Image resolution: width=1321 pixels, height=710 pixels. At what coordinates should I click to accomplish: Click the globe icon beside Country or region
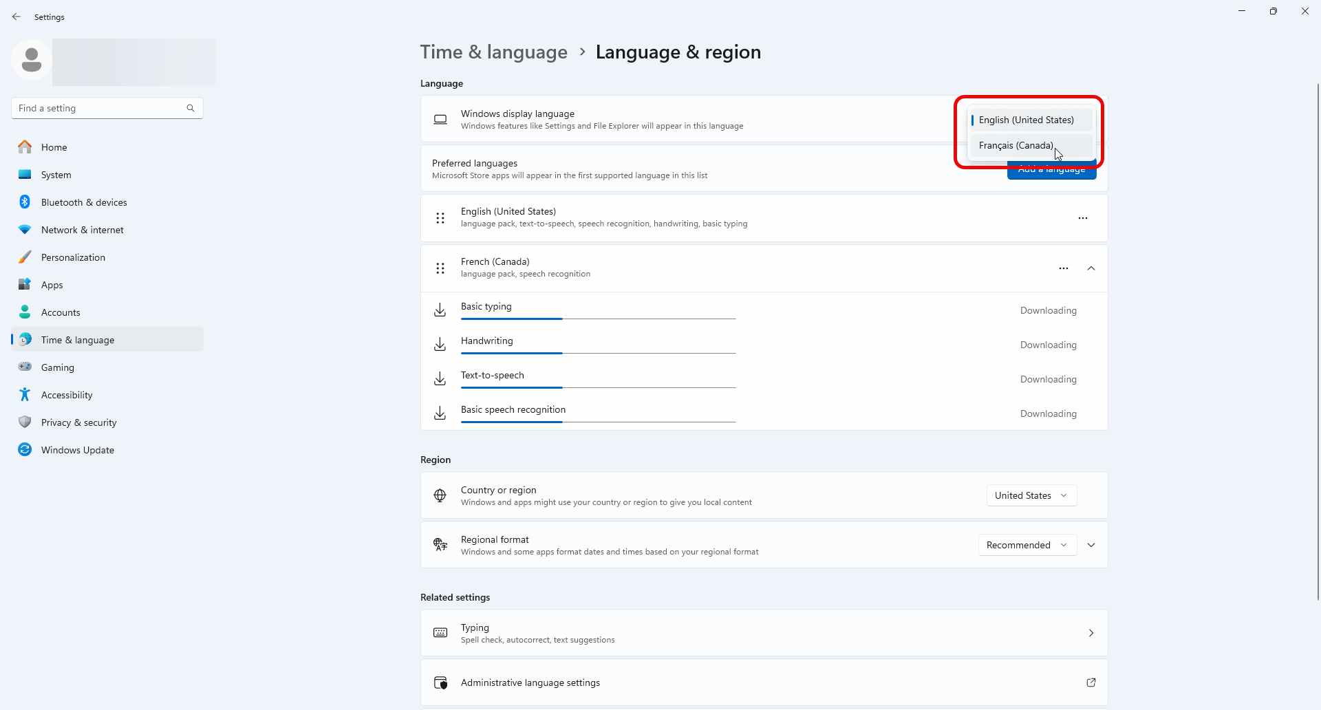(440, 495)
